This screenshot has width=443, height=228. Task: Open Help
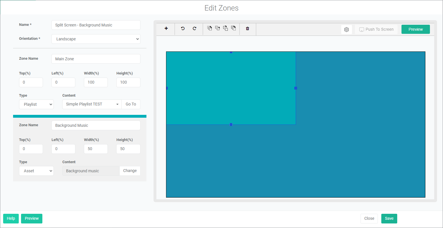[11, 218]
